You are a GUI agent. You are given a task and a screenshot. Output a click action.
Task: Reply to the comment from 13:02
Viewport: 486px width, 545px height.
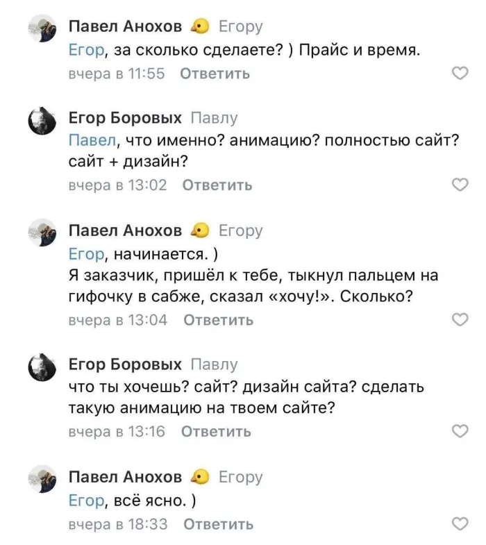[217, 185]
